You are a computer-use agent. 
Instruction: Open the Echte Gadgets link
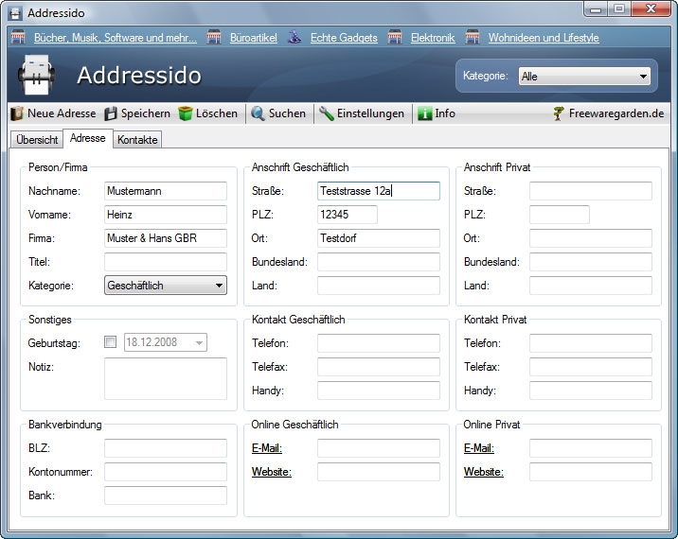tap(343, 39)
